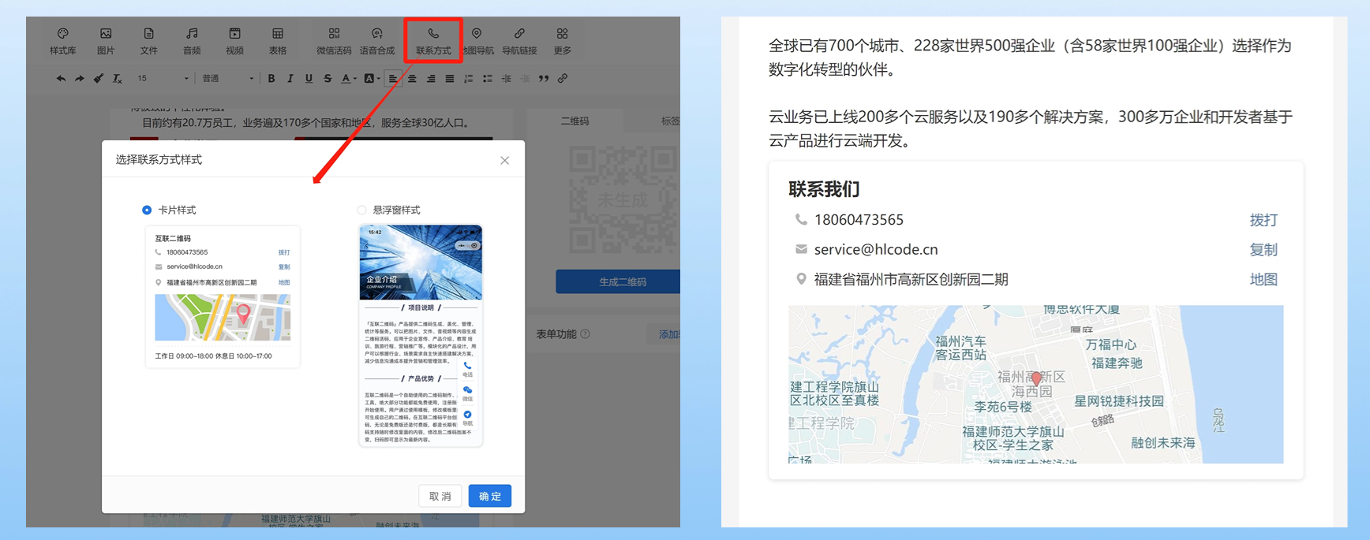Click the floating-window style preview thumbnail

pyautogui.click(x=421, y=335)
